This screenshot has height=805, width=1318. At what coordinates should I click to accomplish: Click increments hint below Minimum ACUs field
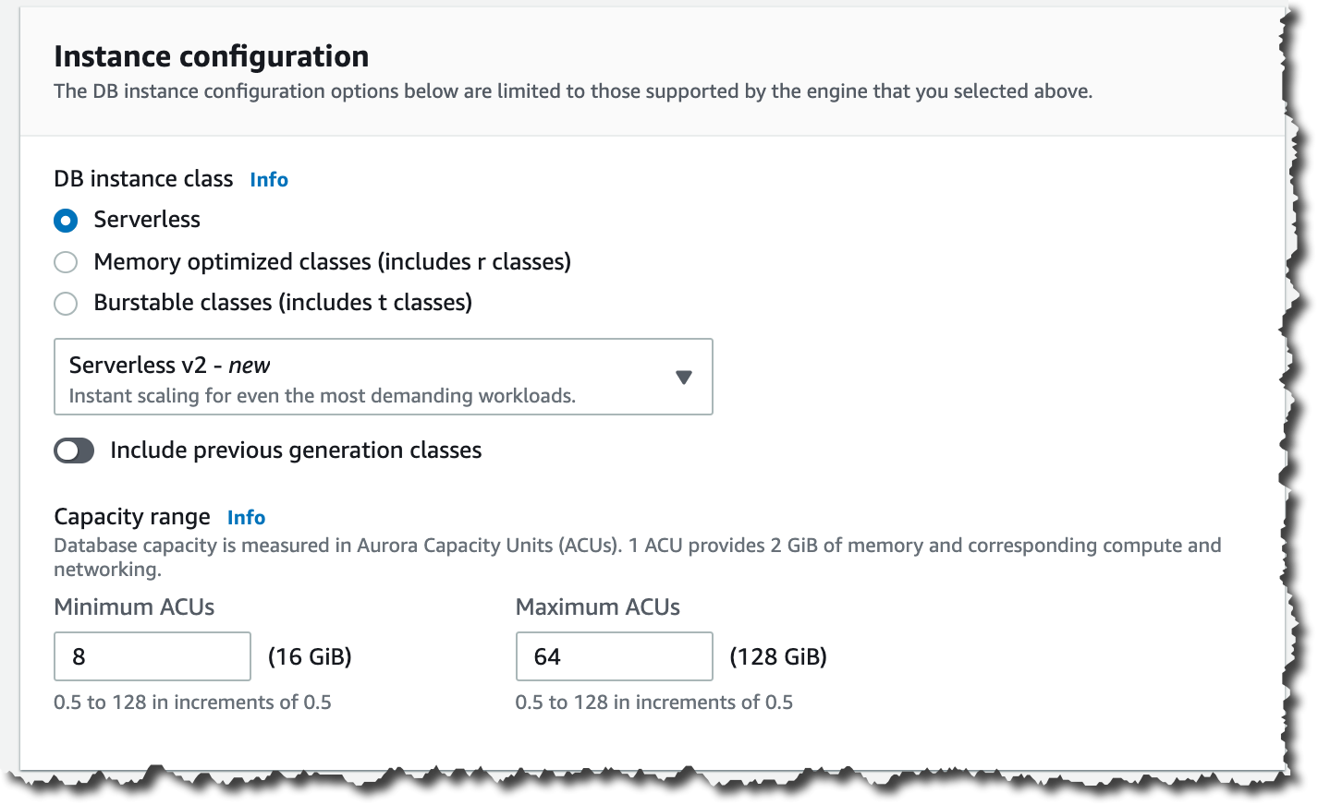tap(192, 703)
